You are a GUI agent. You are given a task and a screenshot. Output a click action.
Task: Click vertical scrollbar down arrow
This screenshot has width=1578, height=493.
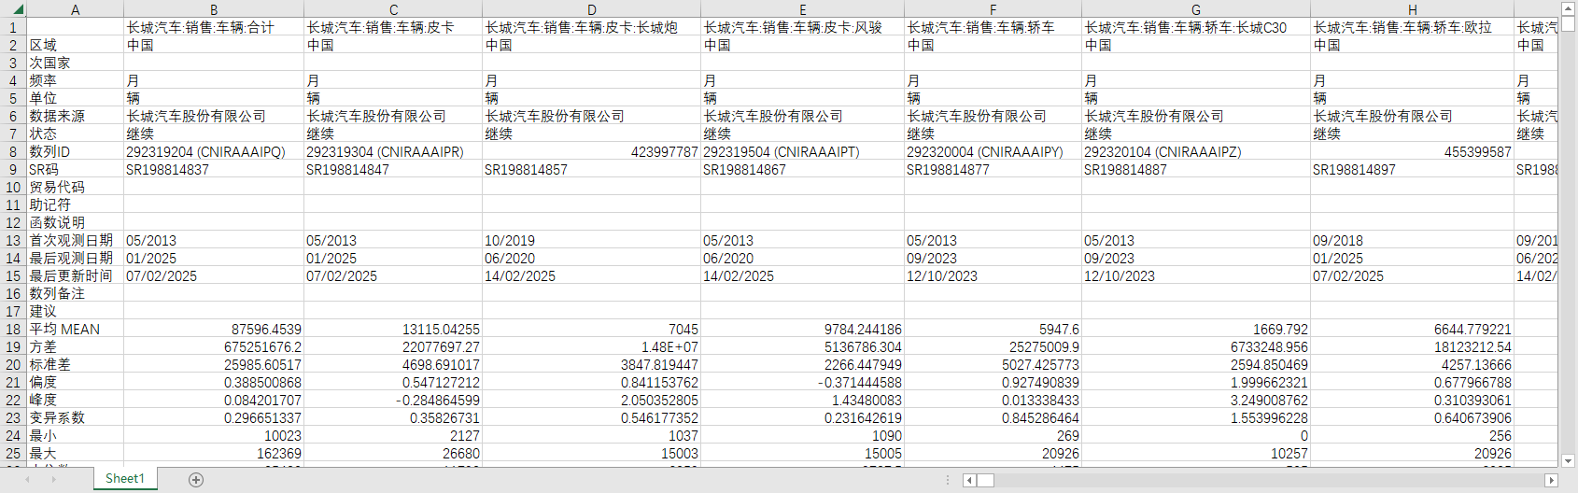click(x=1568, y=460)
